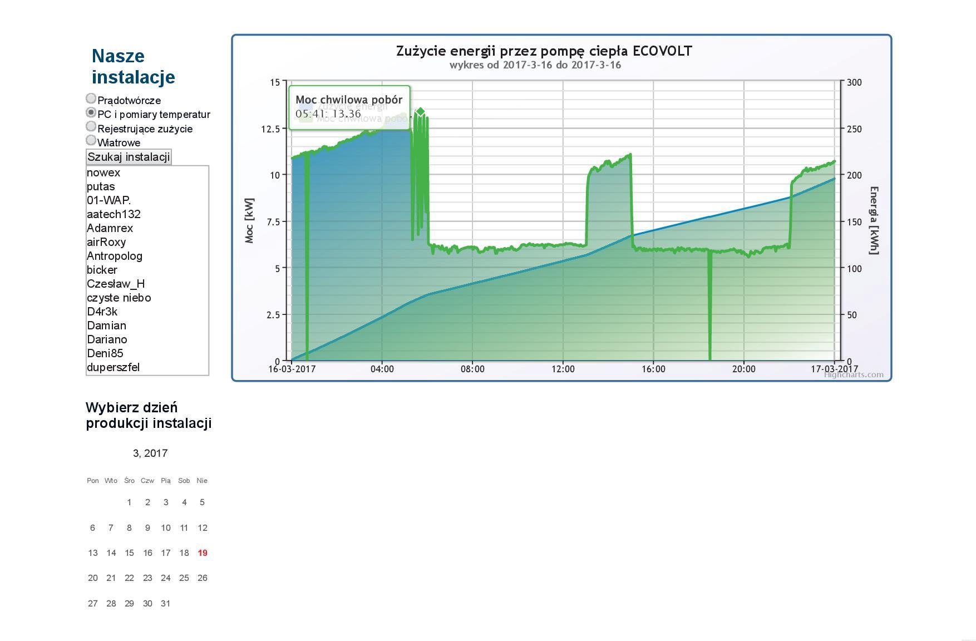
Task: Select Damian installation entry
Action: pyautogui.click(x=147, y=326)
